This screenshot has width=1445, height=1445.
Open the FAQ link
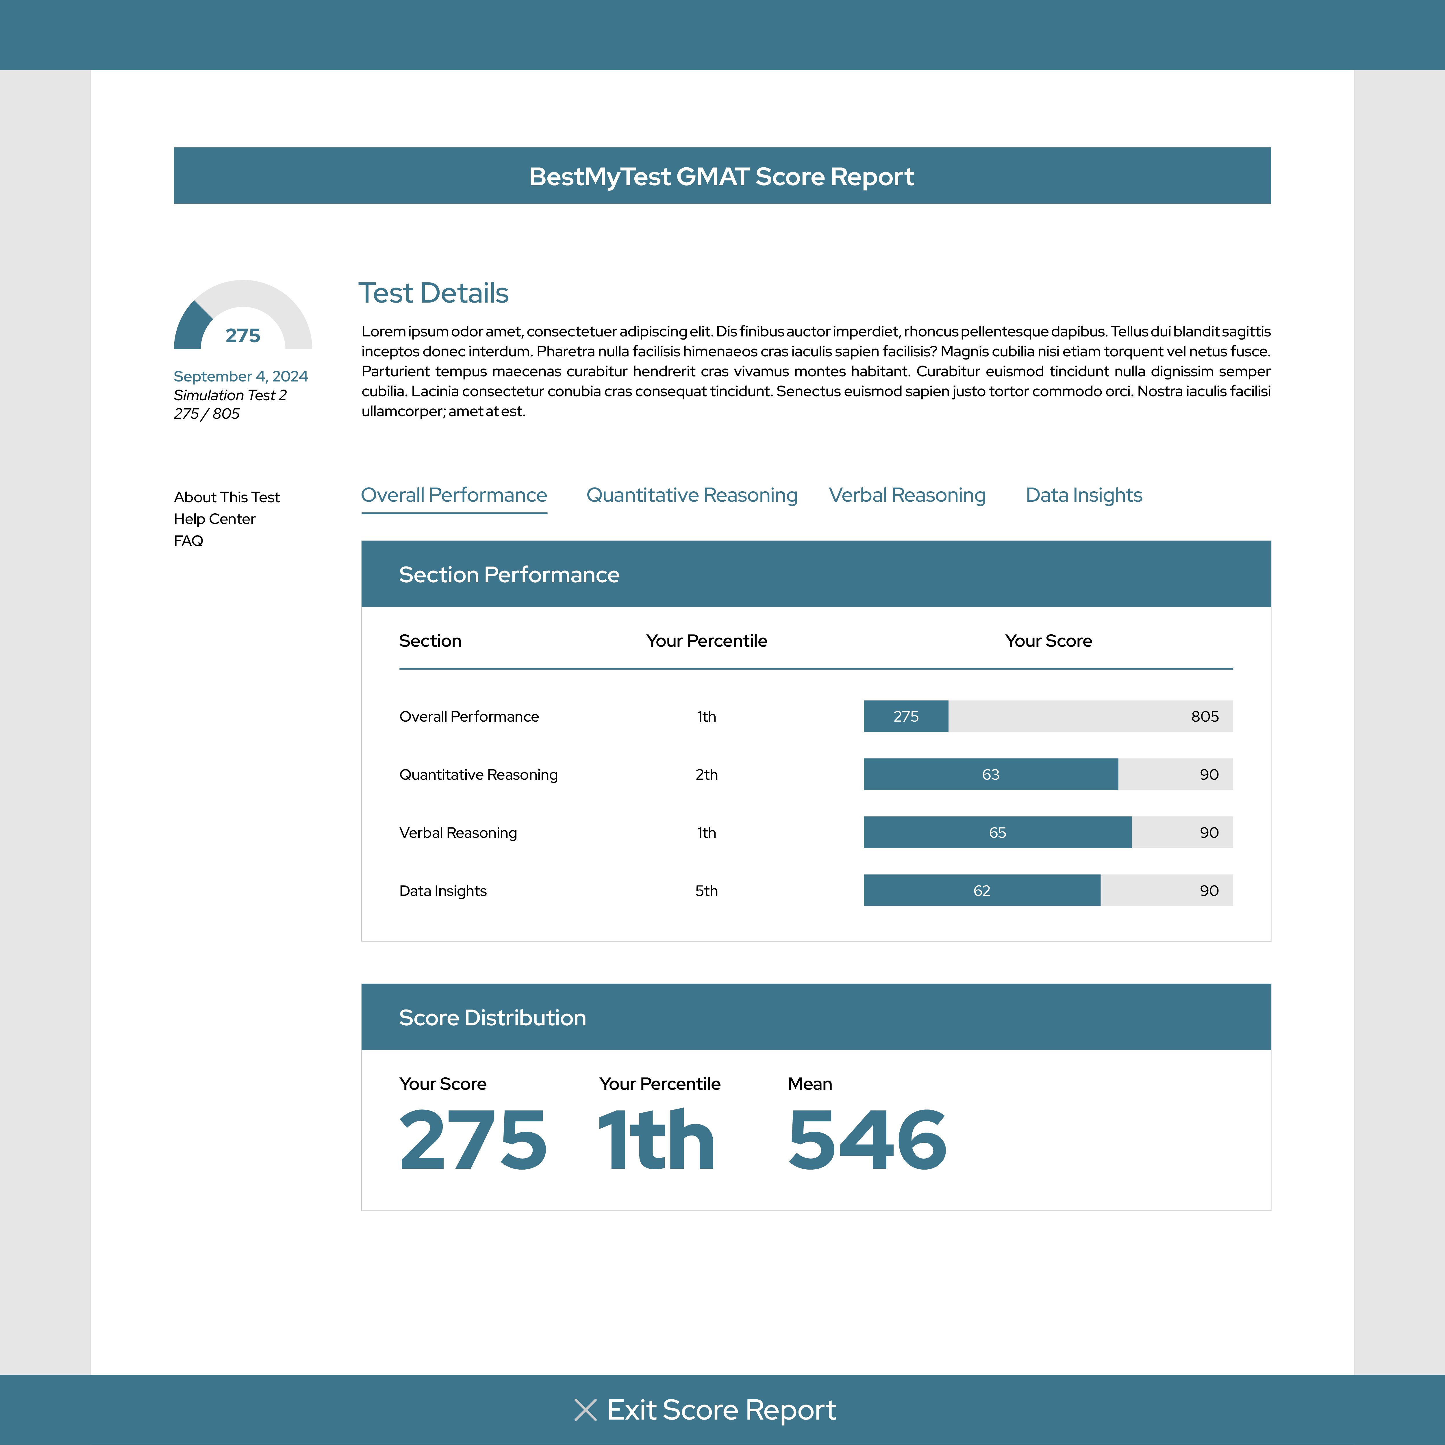tap(188, 541)
